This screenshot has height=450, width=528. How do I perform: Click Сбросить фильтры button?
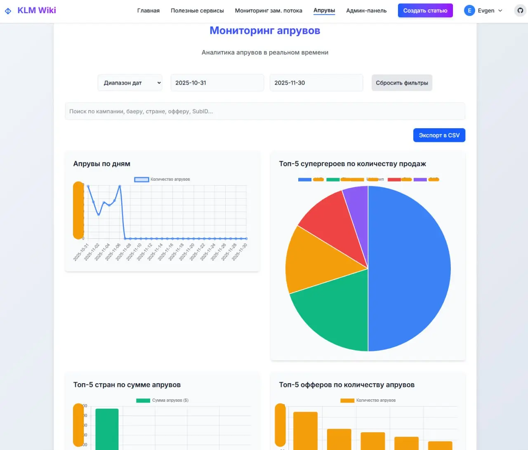click(402, 83)
